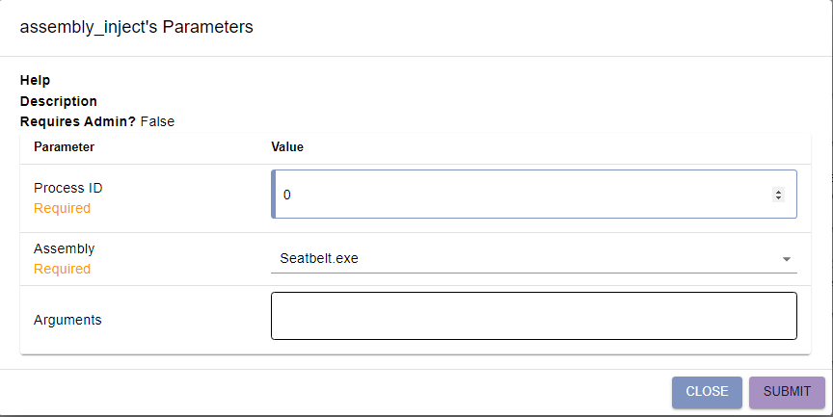The height and width of the screenshot is (417, 833).
Task: Click the Required text under Assembly
Action: 62,269
